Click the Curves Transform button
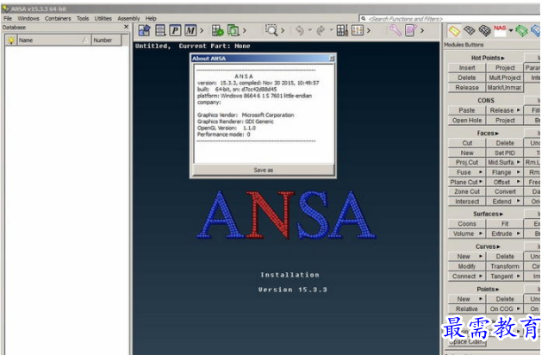 (x=505, y=266)
